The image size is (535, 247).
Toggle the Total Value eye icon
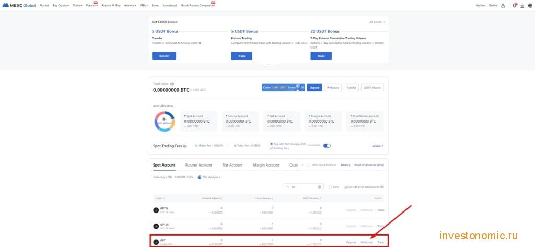(172, 84)
